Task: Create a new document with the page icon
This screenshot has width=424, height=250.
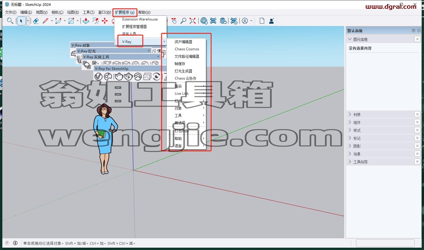Action: [x=262, y=21]
